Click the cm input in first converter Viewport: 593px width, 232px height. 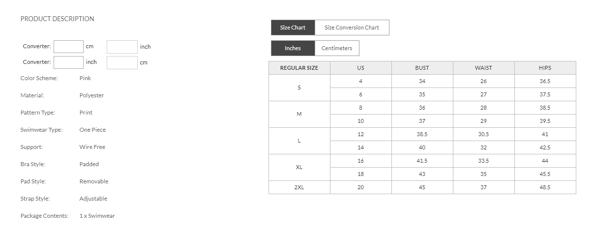68,47
